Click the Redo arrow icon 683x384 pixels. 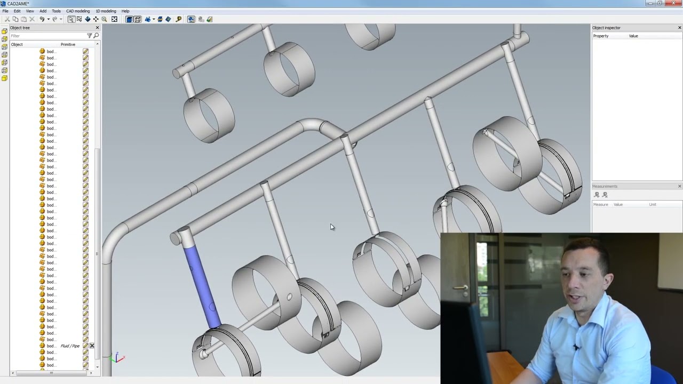(x=54, y=19)
